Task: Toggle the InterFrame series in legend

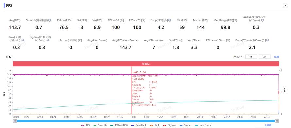Action: point(203,125)
